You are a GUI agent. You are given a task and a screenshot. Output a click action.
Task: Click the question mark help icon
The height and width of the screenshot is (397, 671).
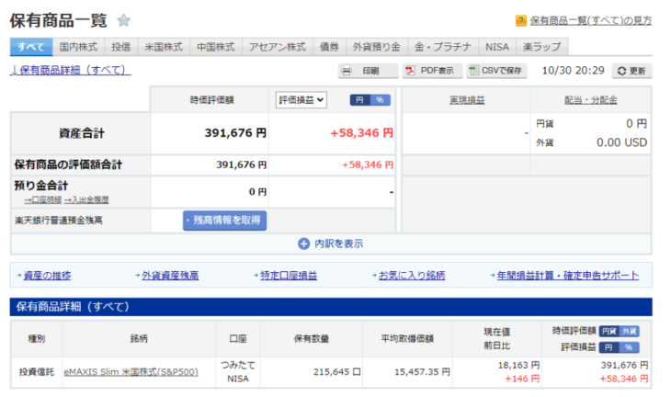pos(521,20)
